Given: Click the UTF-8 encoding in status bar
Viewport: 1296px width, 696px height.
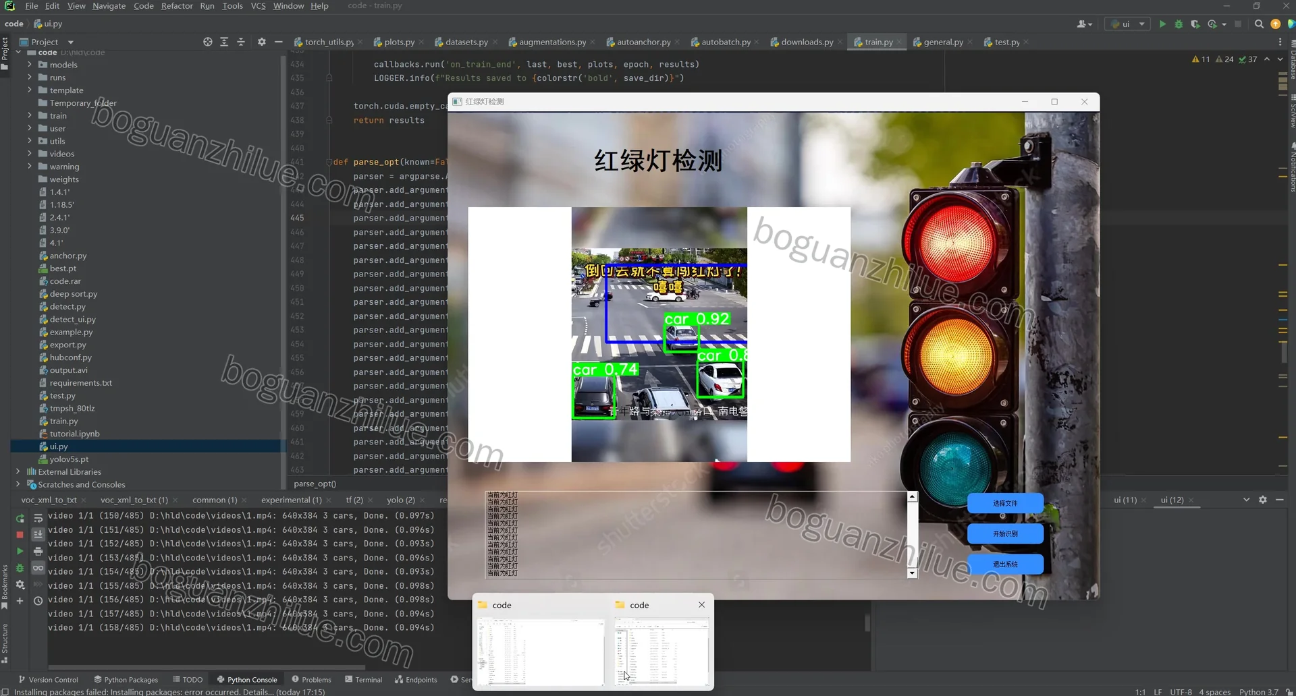Looking at the screenshot, I should coord(1181,691).
